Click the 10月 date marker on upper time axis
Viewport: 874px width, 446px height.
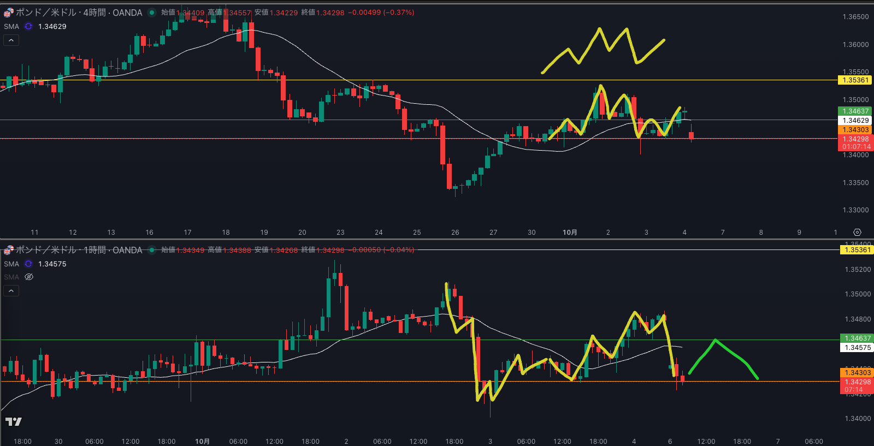(570, 233)
